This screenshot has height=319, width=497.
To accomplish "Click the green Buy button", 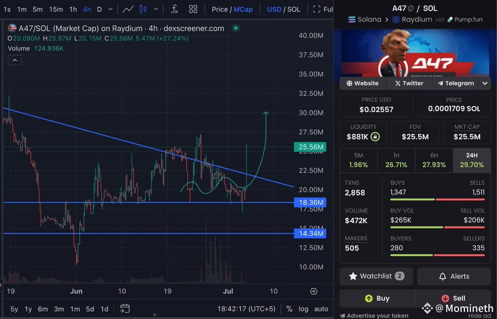I will click(377, 298).
